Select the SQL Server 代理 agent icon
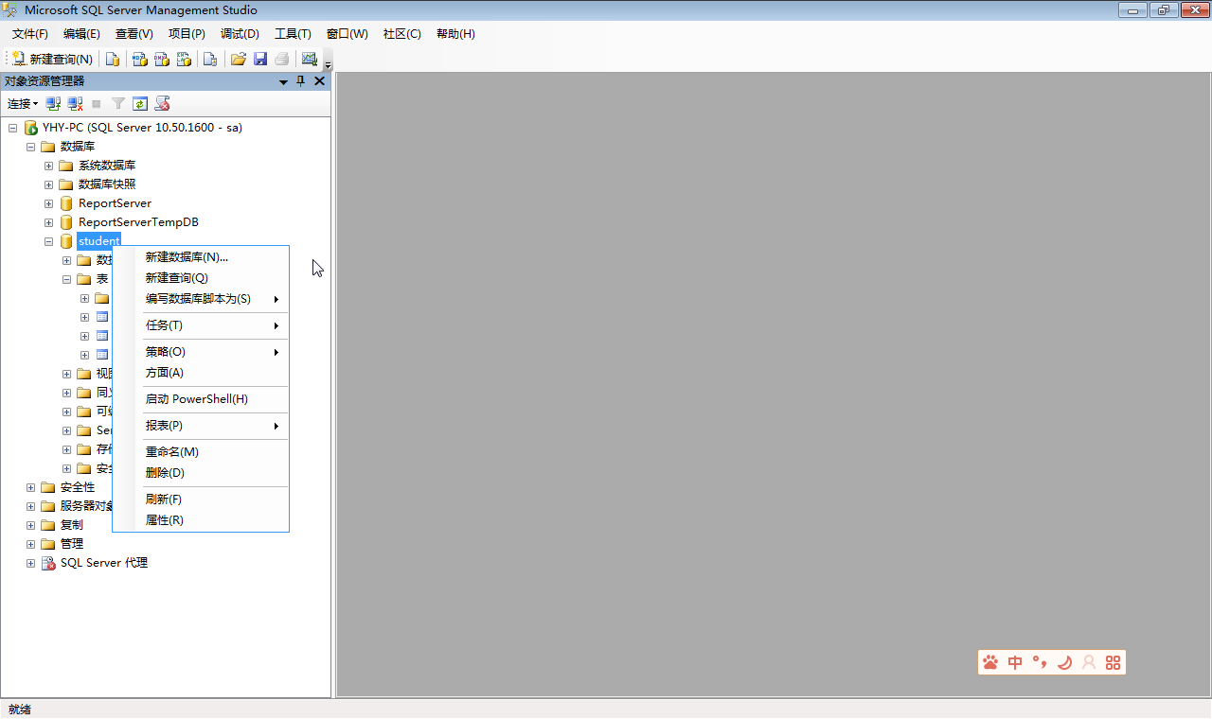Screen dimensions: 1212x719 pos(48,563)
